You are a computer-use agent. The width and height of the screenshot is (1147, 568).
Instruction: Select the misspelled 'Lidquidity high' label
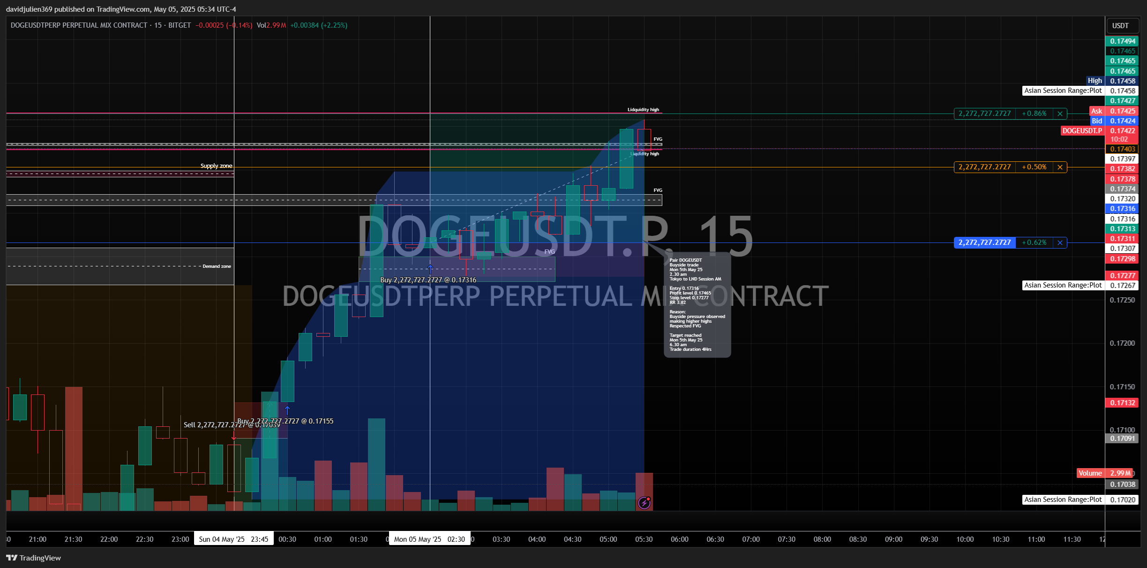(643, 110)
